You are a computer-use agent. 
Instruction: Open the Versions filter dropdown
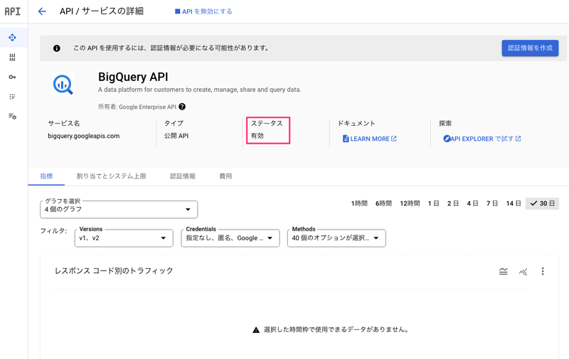[x=124, y=238]
